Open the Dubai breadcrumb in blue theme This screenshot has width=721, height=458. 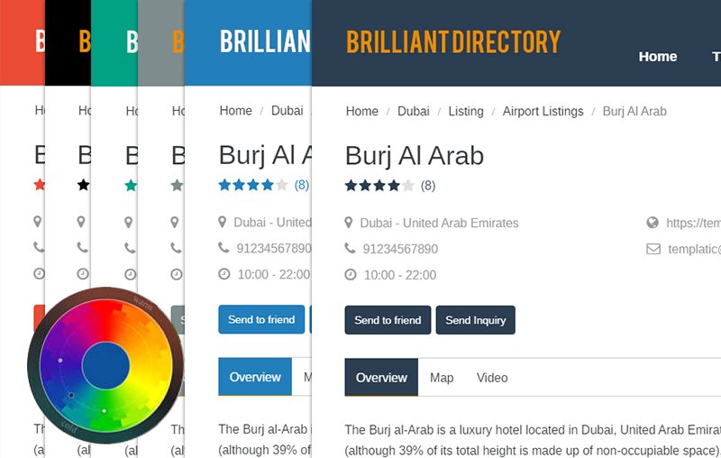tap(287, 111)
